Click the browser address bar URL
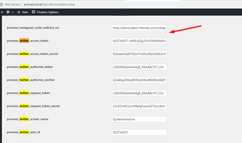The width and height of the screenshot is (242, 143). [49, 5]
